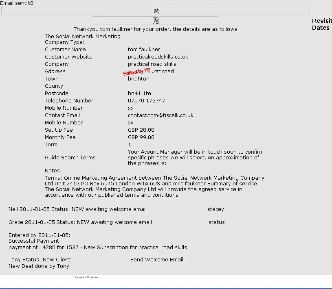The width and height of the screenshot is (332, 289).
Task: Select telephone number 07970 173747
Action: coord(147,101)
